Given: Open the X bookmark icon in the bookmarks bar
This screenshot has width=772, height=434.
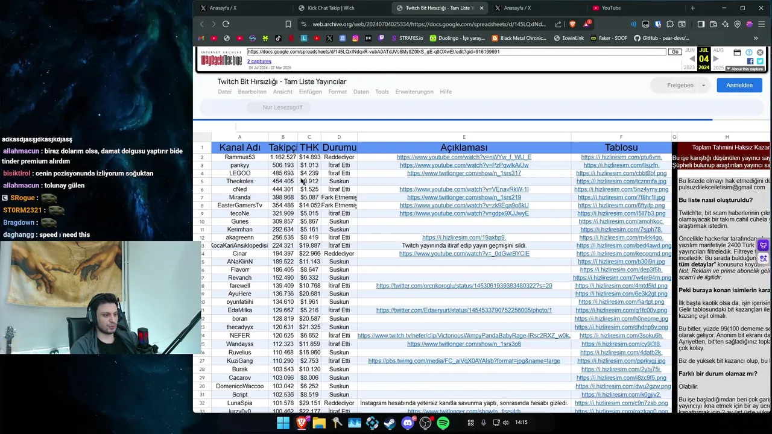Looking at the screenshot, I should click(329, 38).
